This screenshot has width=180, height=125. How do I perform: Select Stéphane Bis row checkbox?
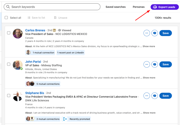tap(9, 96)
